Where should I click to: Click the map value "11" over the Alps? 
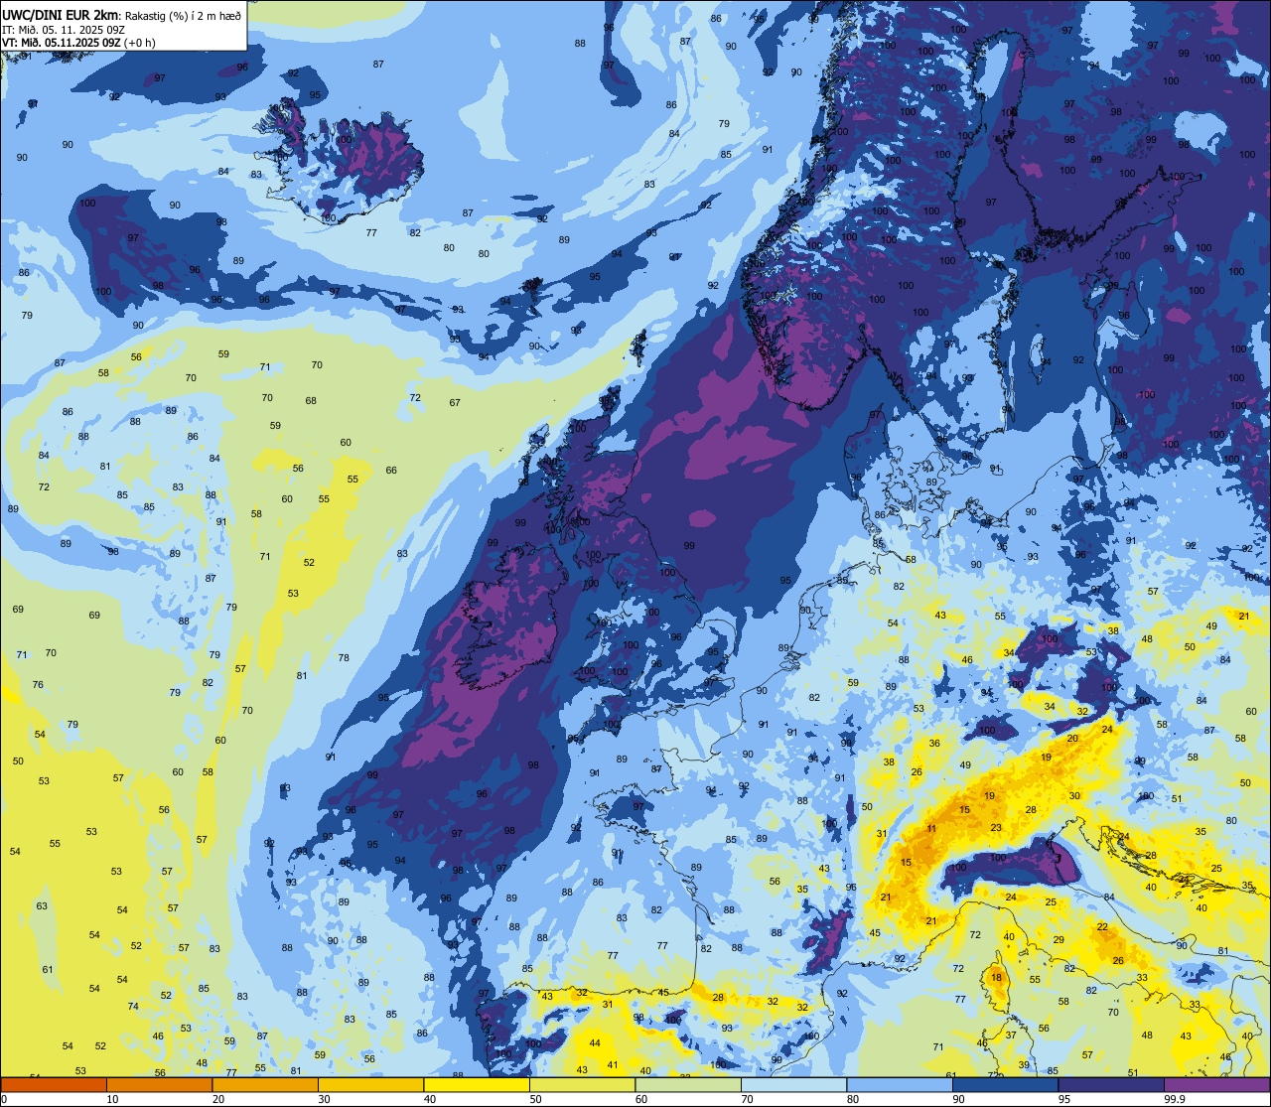[931, 829]
